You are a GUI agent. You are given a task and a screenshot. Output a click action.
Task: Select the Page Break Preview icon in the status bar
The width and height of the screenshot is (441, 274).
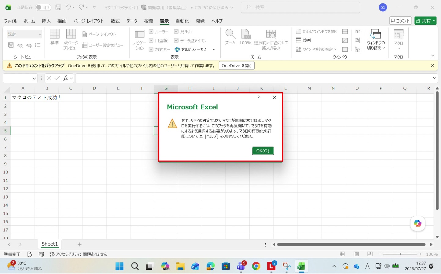370,254
